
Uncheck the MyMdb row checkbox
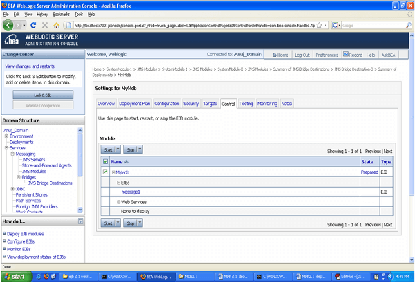[x=105, y=172]
